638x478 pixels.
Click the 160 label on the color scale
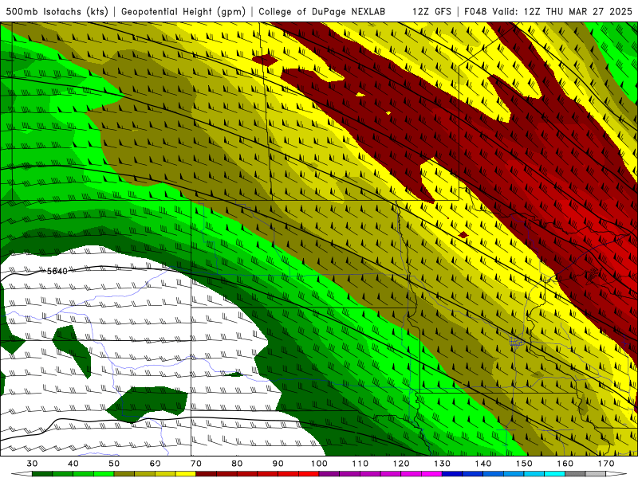click(565, 464)
